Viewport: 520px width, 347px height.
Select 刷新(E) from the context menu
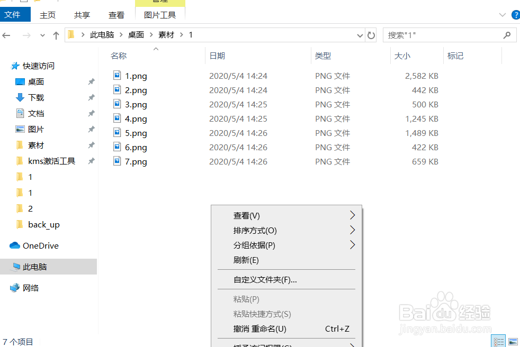pyautogui.click(x=246, y=260)
